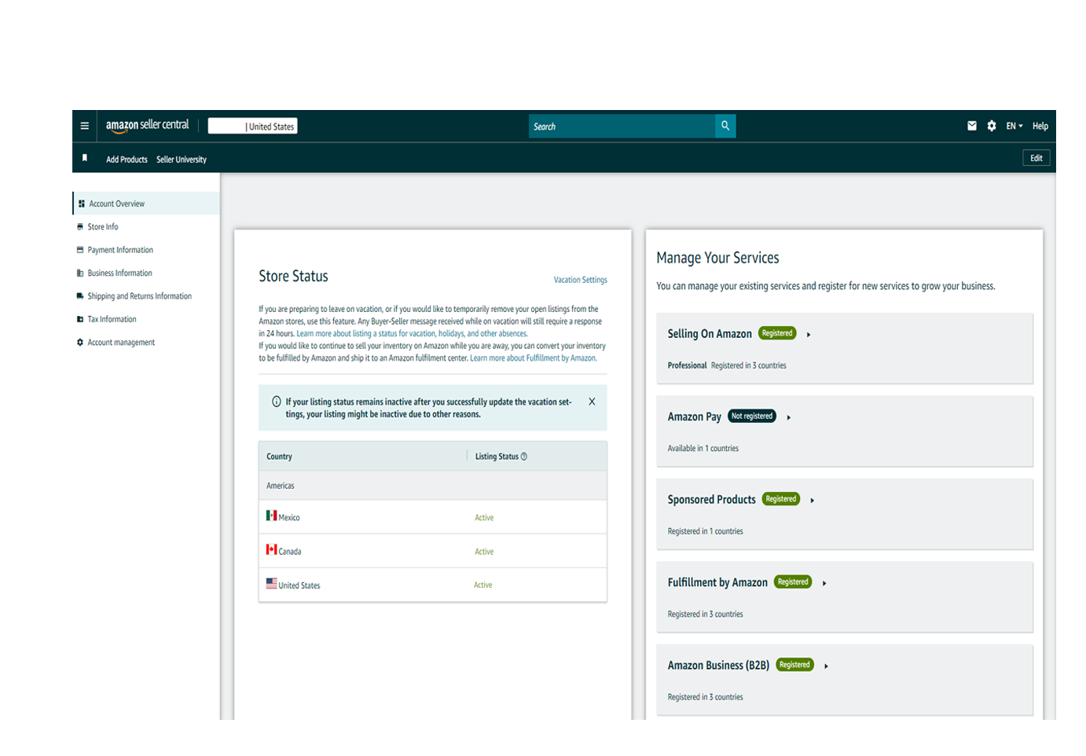The height and width of the screenshot is (756, 1086).
Task: Click the Edit button in the favorites bar
Action: coord(1036,158)
